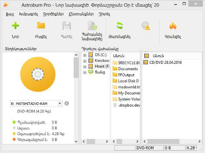Select the Hrant (F:) drive icon
The height and width of the screenshot is (153, 205).
pos(91,66)
